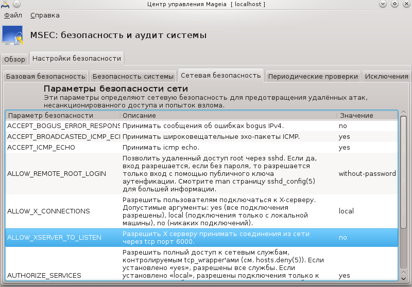
Task: Click description 'Принимать icmp echo.'
Action: click(161, 148)
